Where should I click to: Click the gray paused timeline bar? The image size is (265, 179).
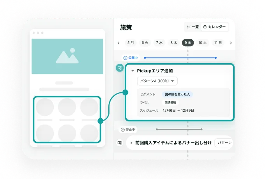(x=179, y=130)
